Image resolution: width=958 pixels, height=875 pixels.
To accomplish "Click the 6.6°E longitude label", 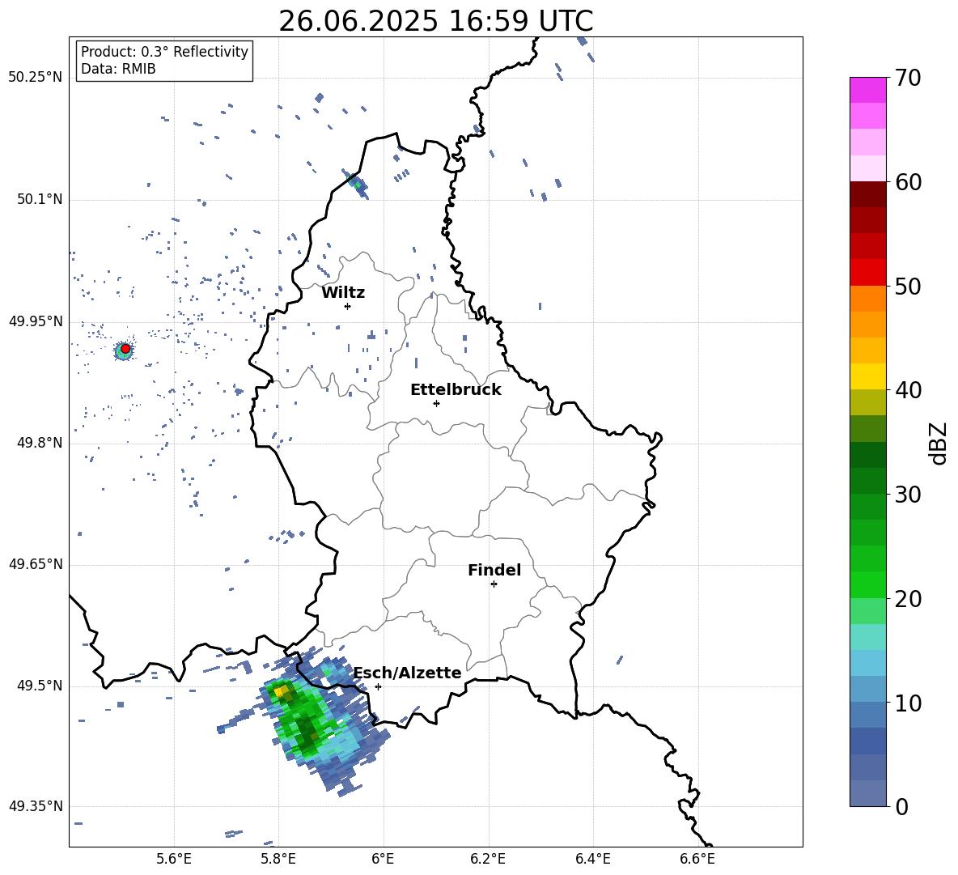I will (697, 860).
